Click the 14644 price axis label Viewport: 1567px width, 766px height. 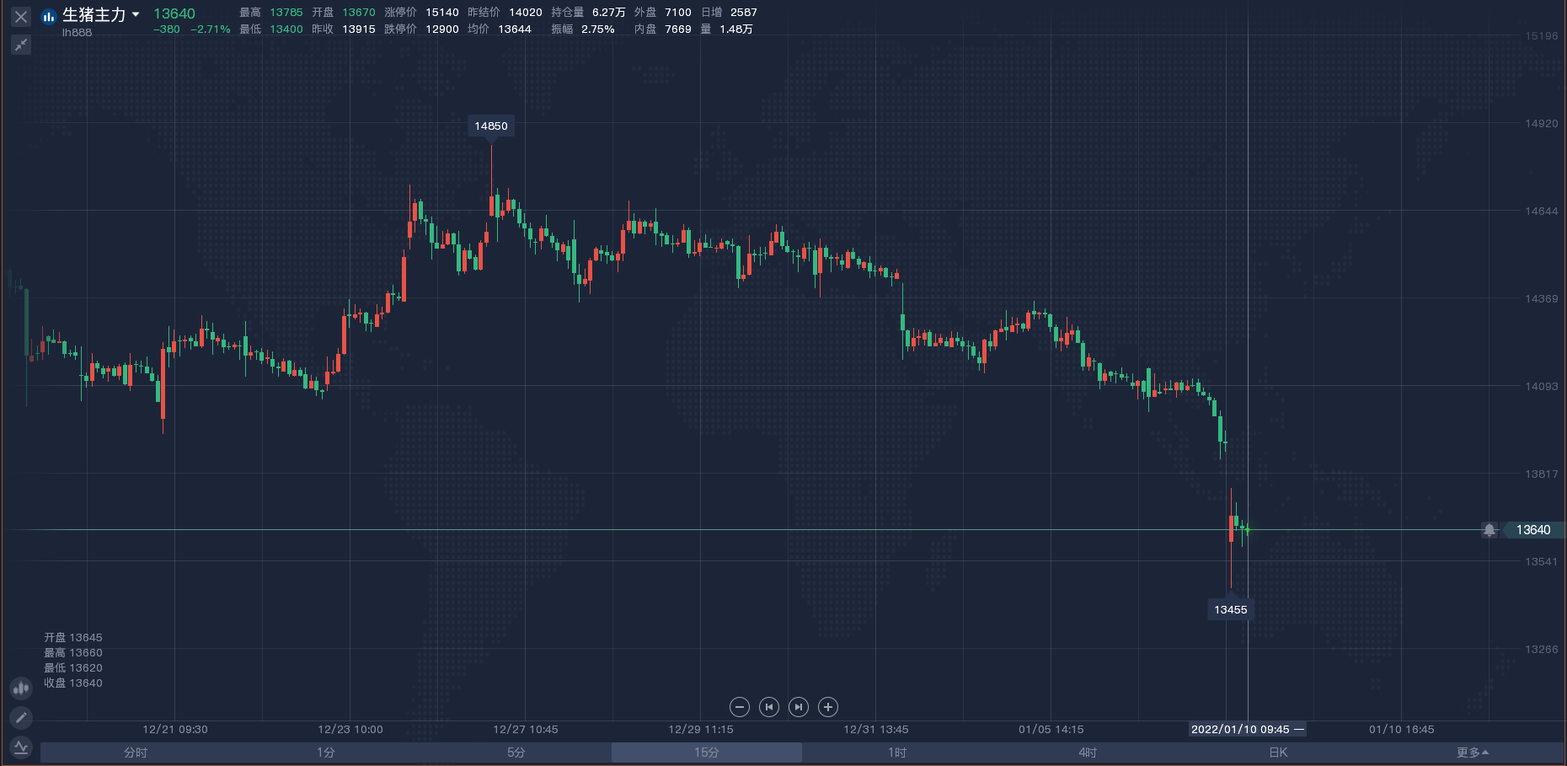(1542, 212)
